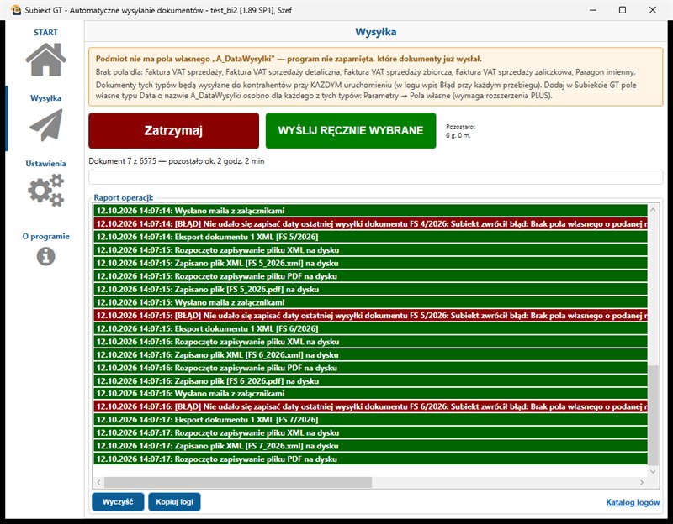Image resolution: width=673 pixels, height=524 pixels.
Task: Select 14:07:17 Rozpoczęto zapisywanie pliku PDF row
Action: (370, 458)
